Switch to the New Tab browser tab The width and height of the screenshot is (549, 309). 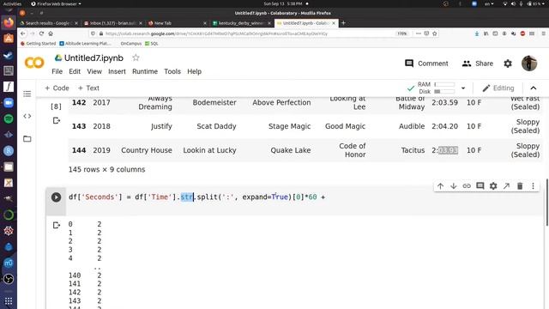[177, 23]
